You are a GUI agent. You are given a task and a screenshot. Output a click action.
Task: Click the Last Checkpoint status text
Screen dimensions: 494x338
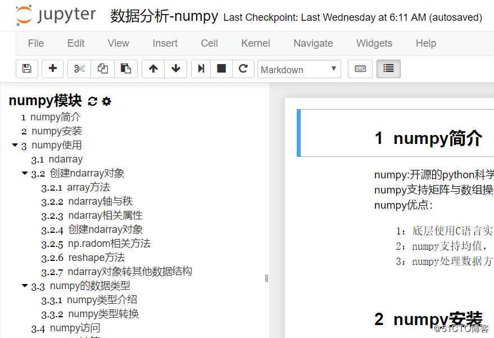point(353,17)
